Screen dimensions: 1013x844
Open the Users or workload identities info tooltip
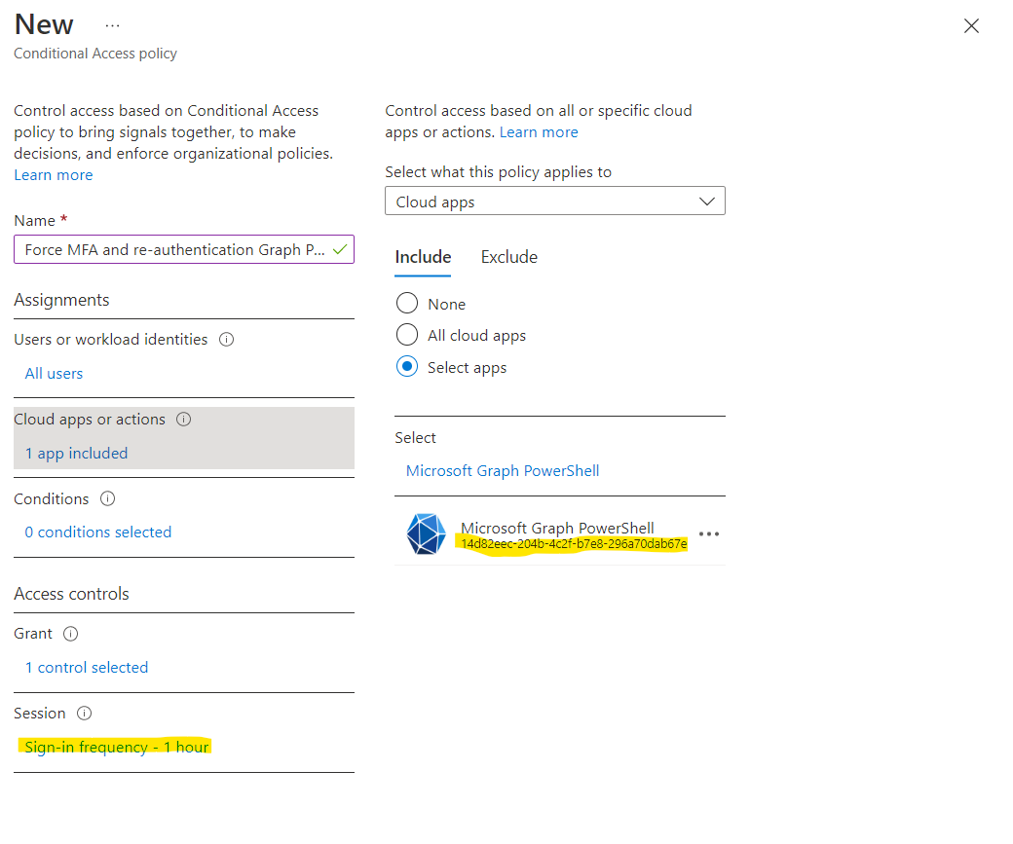coord(225,339)
